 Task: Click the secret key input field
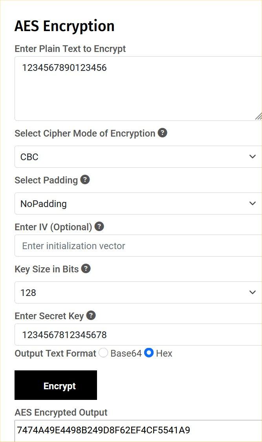[137, 335]
